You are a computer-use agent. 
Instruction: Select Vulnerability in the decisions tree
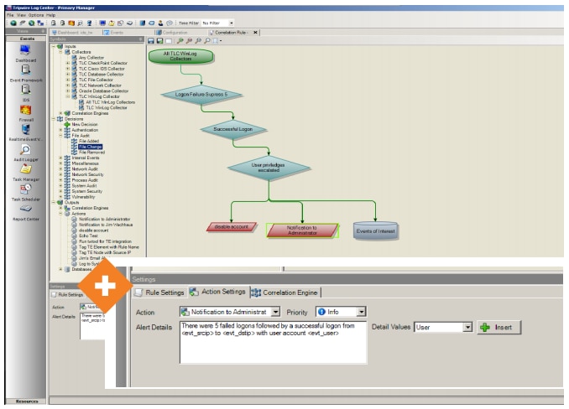(83, 197)
